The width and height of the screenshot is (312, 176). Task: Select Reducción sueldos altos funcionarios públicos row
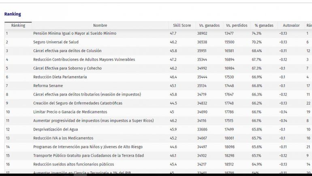pos(73,164)
